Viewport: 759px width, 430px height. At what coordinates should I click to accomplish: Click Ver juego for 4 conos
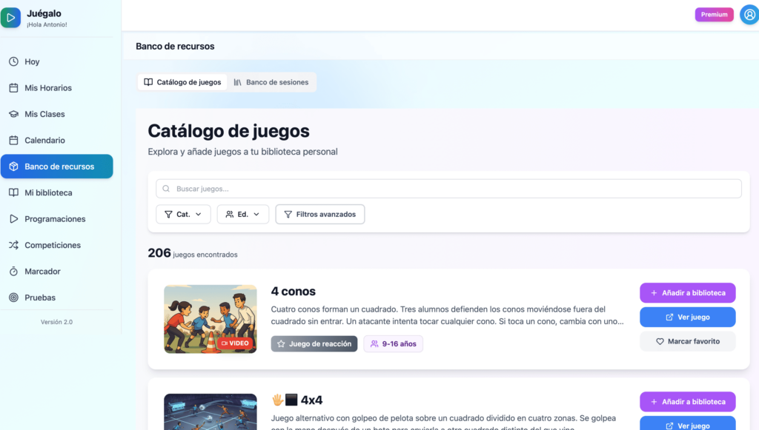[x=687, y=317]
